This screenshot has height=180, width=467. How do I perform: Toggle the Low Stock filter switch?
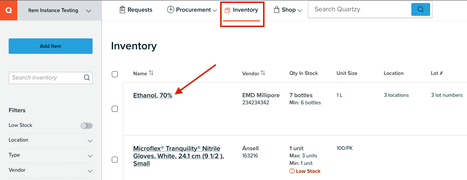[x=87, y=125]
